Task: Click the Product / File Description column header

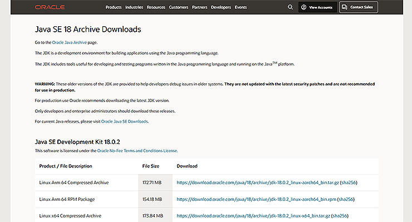Action: tap(66, 166)
